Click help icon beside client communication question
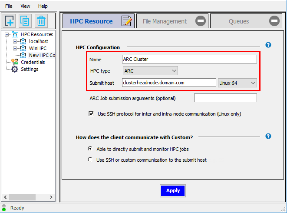Screen dimensions: 287x213 pos(268,136)
